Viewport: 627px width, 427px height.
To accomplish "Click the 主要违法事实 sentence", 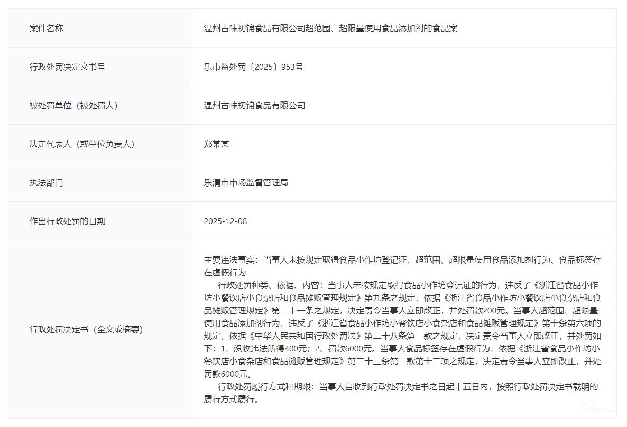I will (x=402, y=260).
